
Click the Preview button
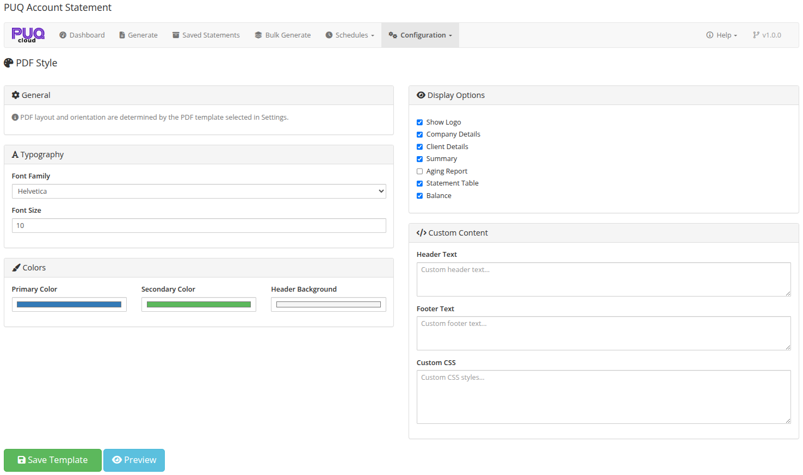tap(134, 460)
